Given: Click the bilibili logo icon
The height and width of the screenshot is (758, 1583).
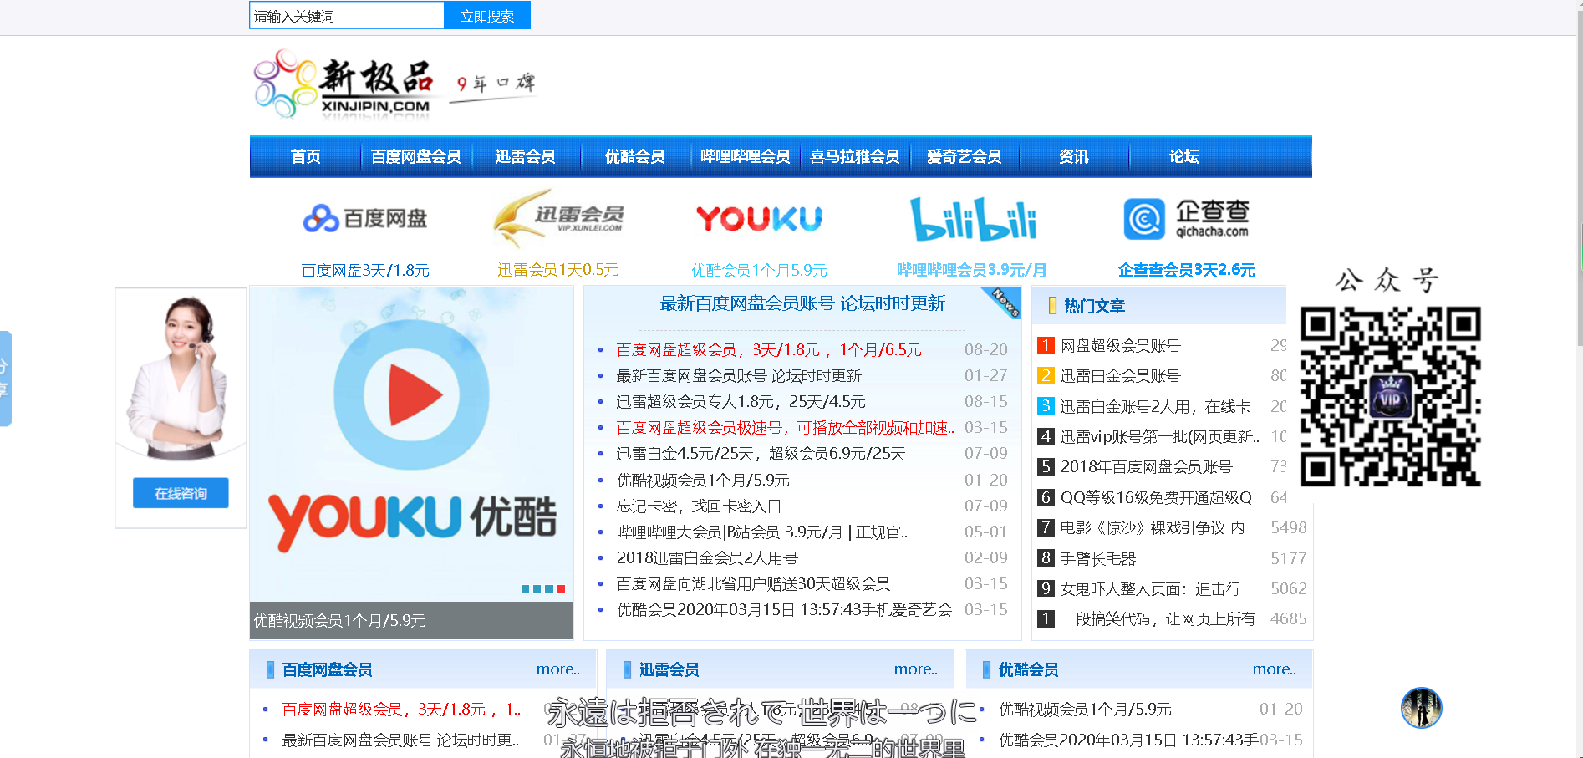Looking at the screenshot, I should [973, 219].
